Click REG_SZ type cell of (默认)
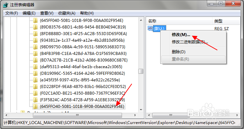244x129 pixels. click(222, 29)
